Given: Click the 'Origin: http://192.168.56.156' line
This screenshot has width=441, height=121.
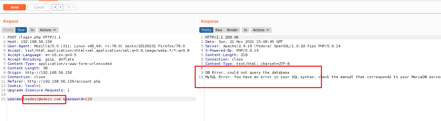Looking at the screenshot, I should coord(40,72).
